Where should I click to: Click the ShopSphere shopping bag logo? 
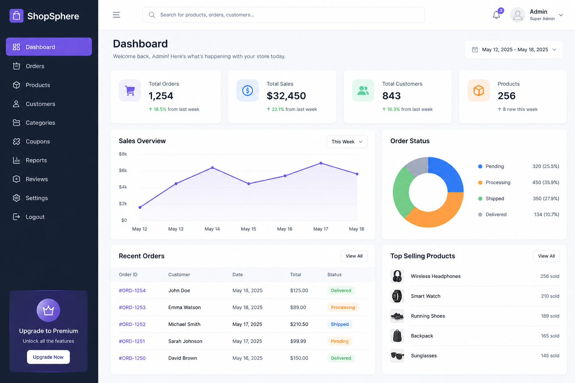point(16,16)
